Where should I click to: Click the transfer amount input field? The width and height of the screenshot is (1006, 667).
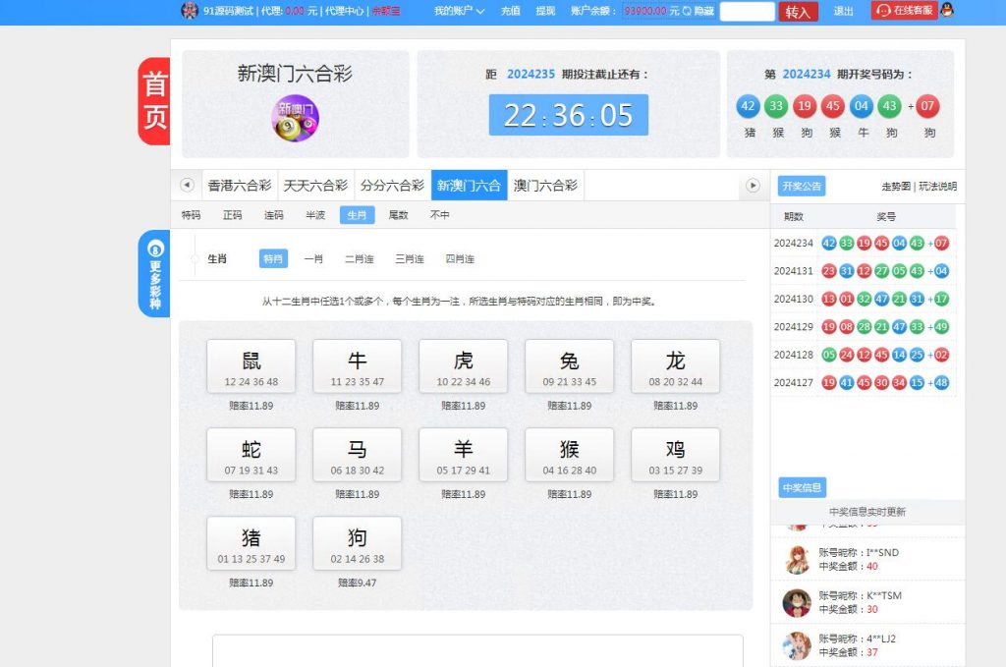[747, 12]
